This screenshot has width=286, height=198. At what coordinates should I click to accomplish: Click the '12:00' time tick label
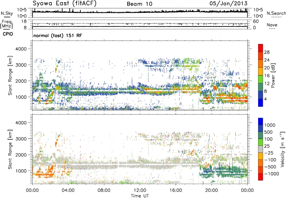point(140,190)
